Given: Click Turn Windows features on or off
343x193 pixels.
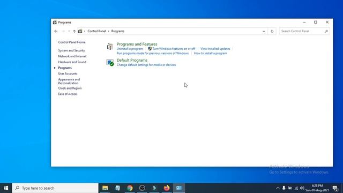Looking at the screenshot, I should 174,49.
